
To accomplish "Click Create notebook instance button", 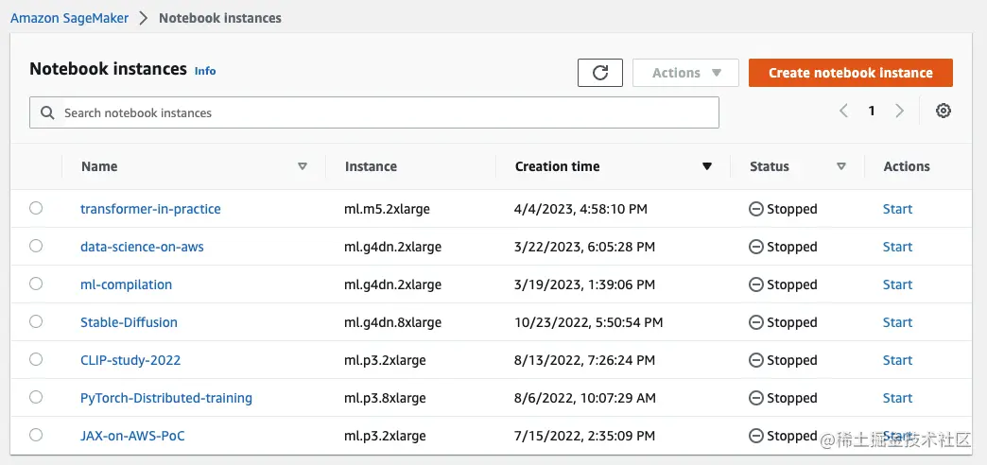I will click(x=851, y=73).
